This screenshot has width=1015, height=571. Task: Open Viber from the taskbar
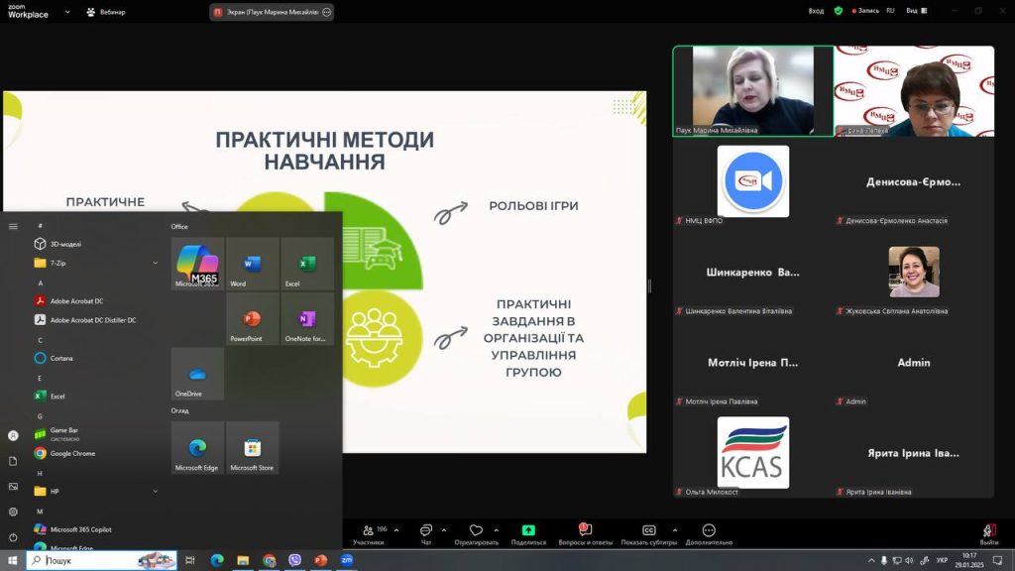(294, 560)
